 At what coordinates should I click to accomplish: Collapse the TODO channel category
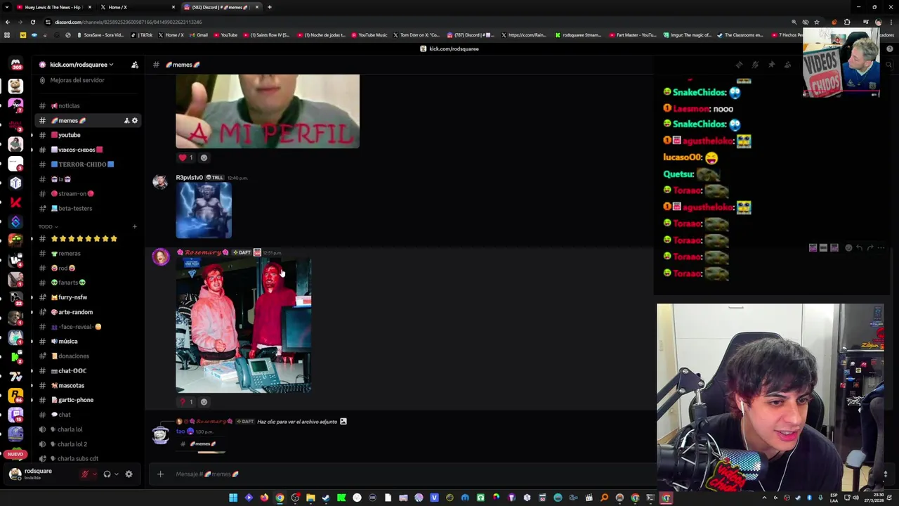[48, 227]
